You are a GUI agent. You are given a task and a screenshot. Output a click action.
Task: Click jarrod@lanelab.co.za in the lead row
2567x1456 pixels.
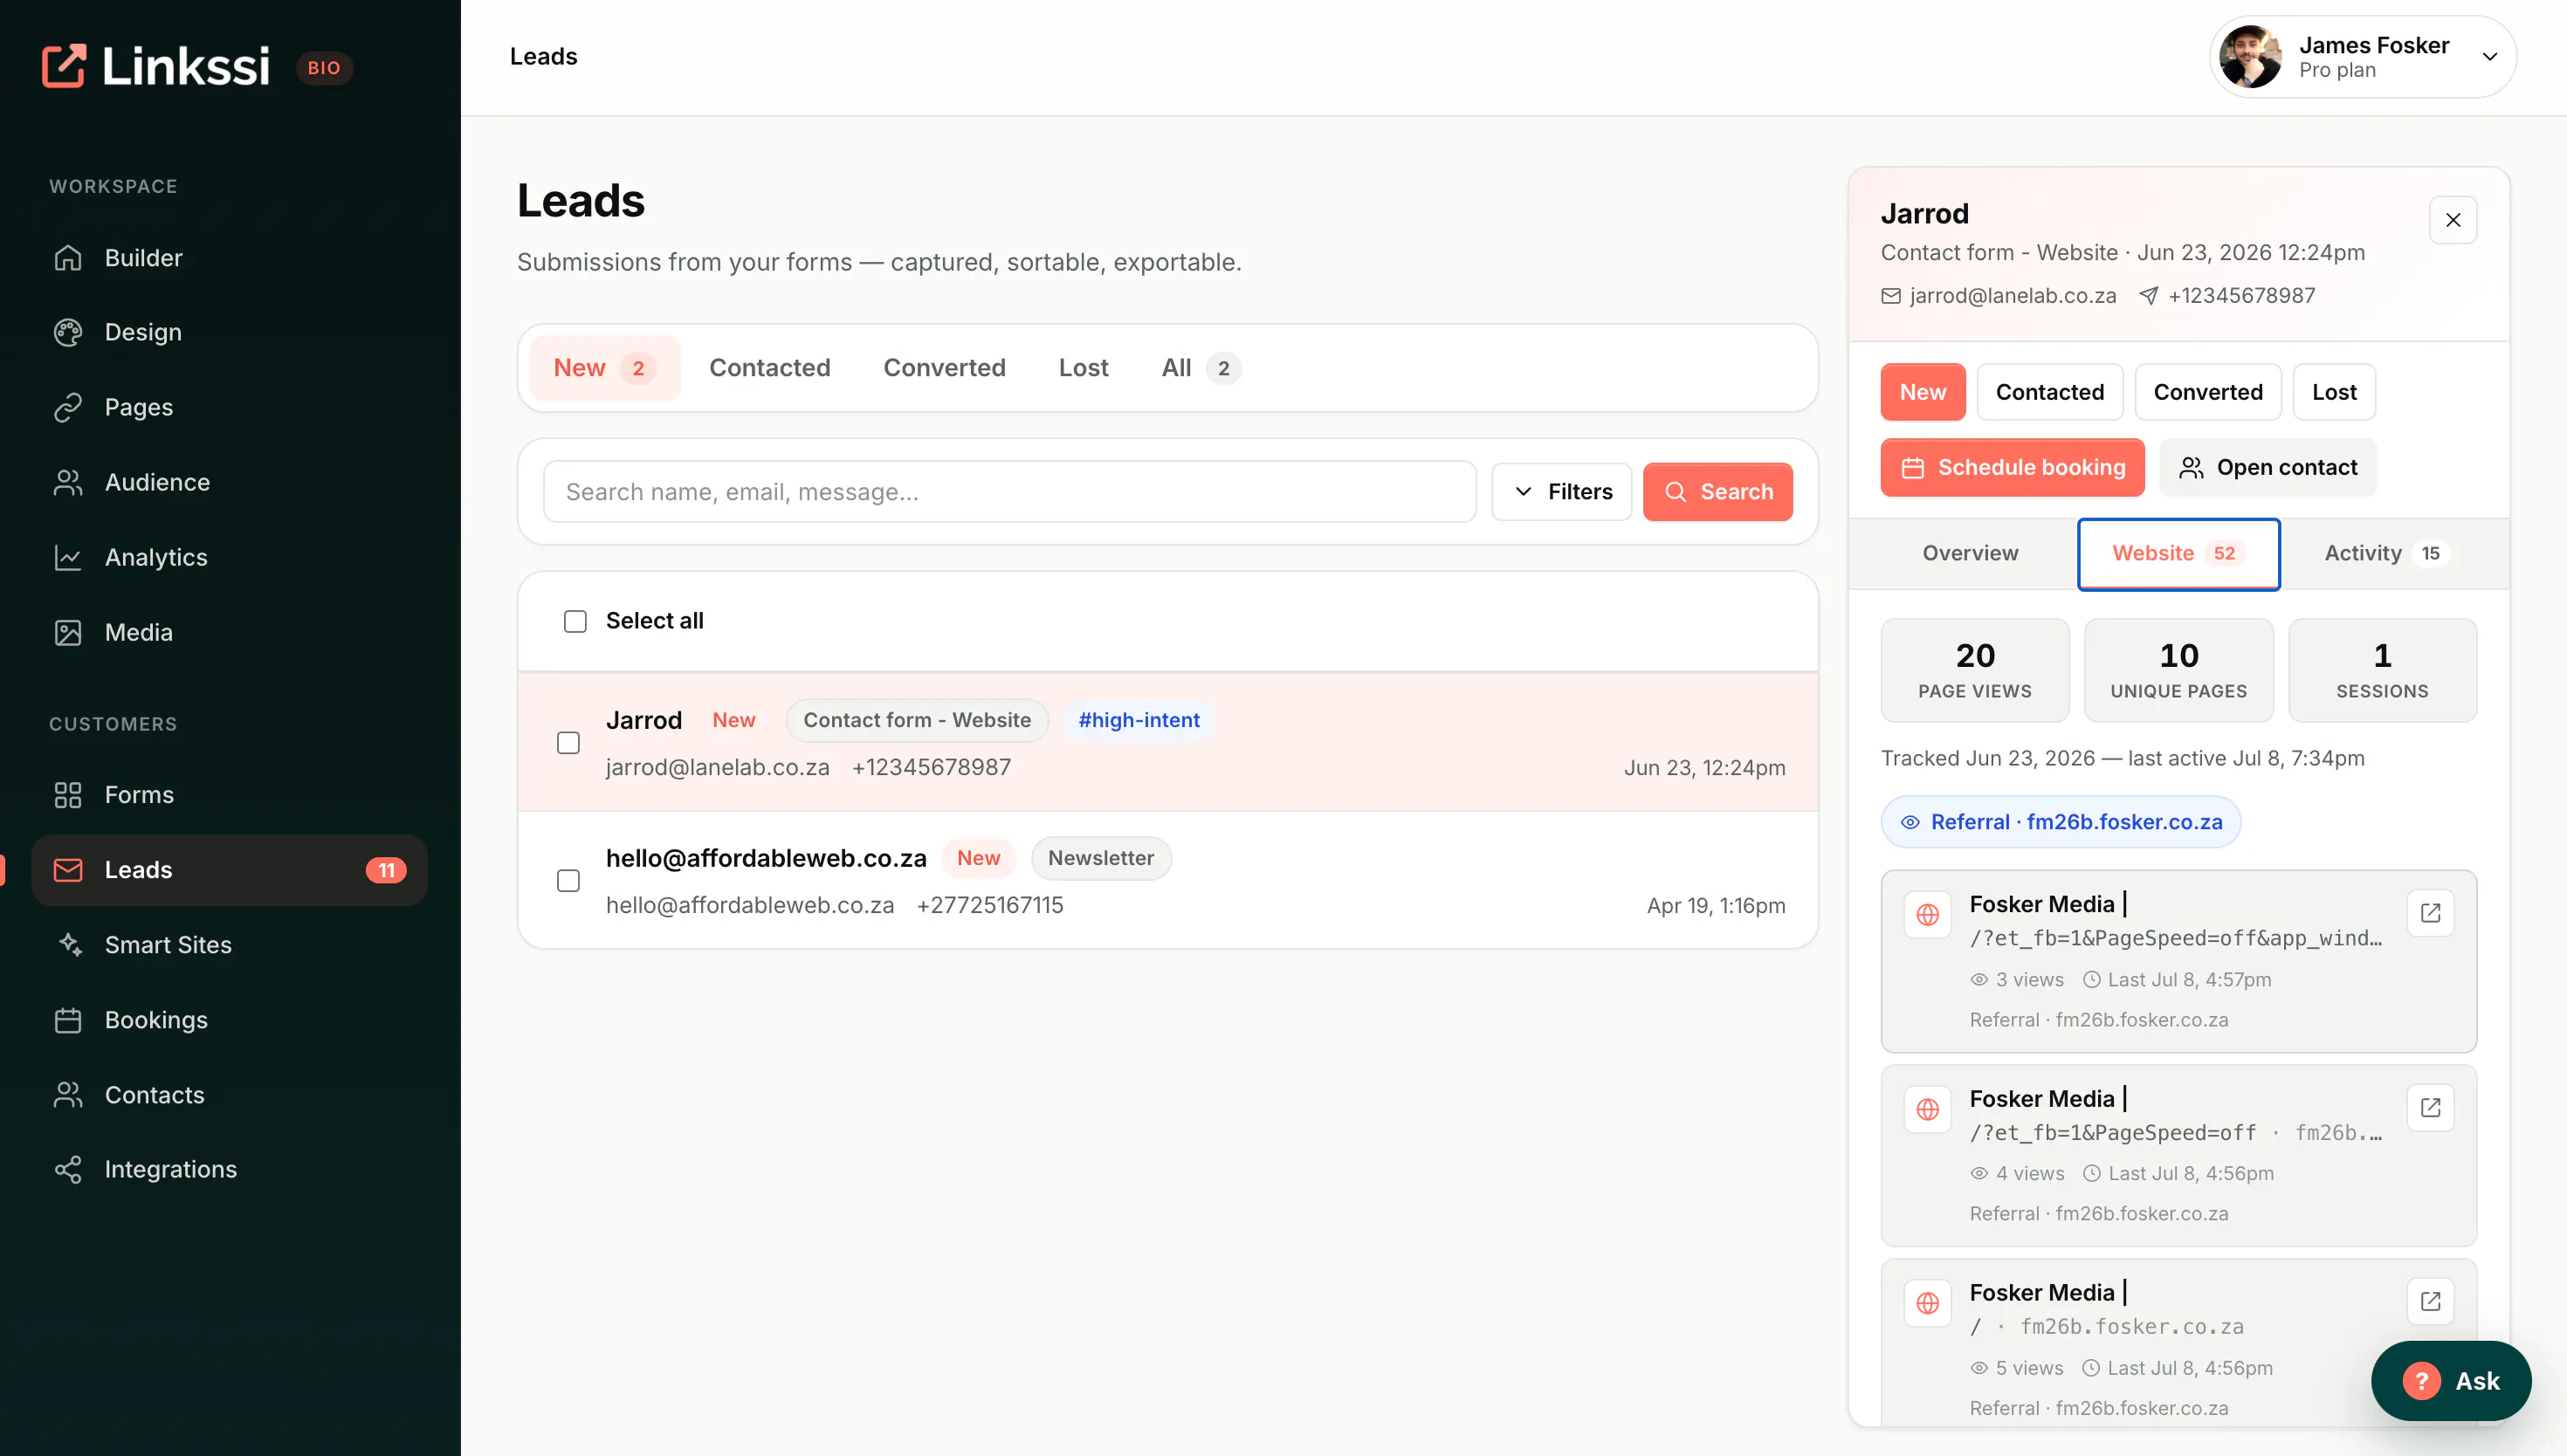coord(717,768)
